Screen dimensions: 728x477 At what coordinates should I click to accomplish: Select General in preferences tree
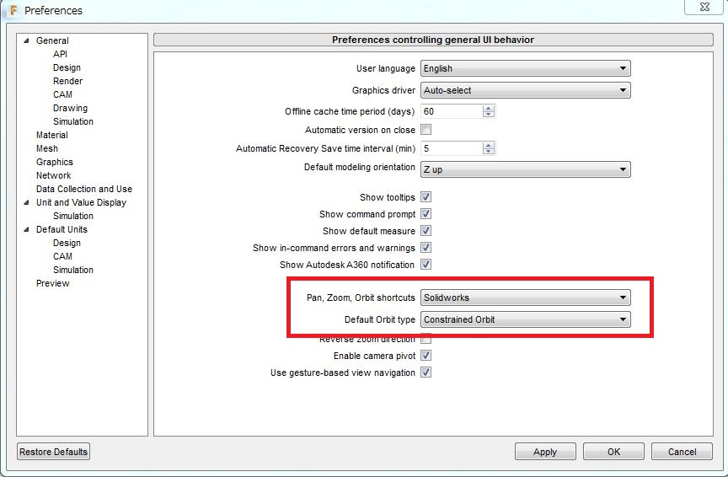point(52,40)
